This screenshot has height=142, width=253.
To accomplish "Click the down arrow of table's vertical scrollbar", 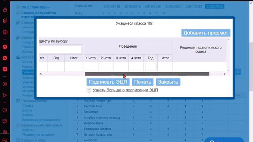I will click(228, 70).
